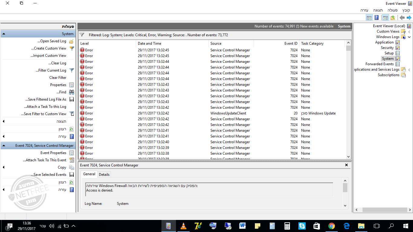Viewport: 413px width, 232px height.
Task: Click the Custom Views folder icon in tree
Action: coord(403,31)
